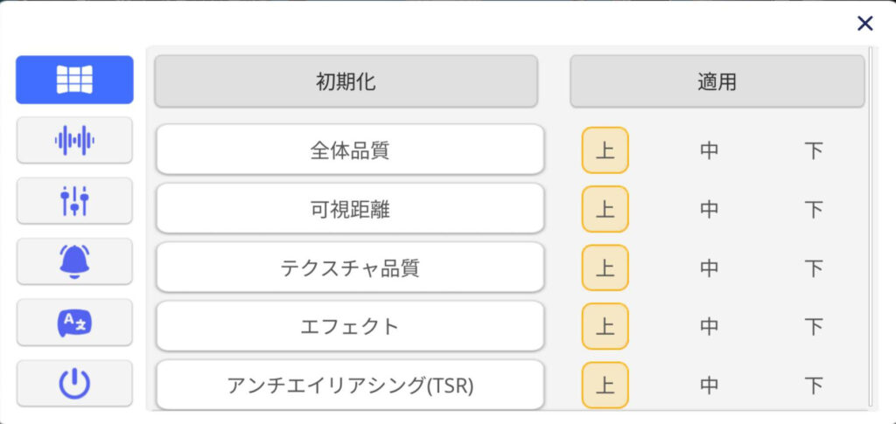Viewport: 896px width, 424px height.
Task: Set アンチエイリアシング(TSR) to 下
Action: click(813, 386)
